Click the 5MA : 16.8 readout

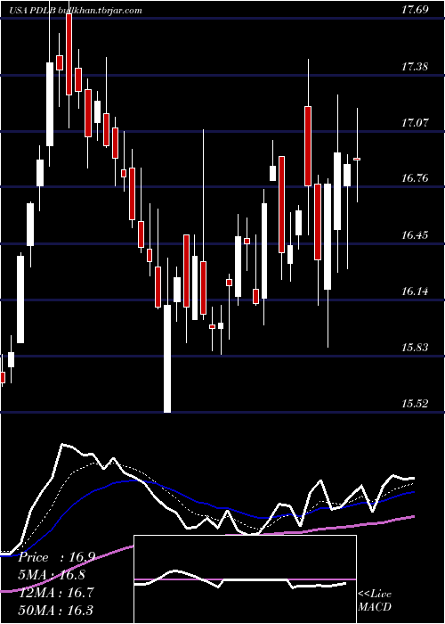tap(52, 575)
